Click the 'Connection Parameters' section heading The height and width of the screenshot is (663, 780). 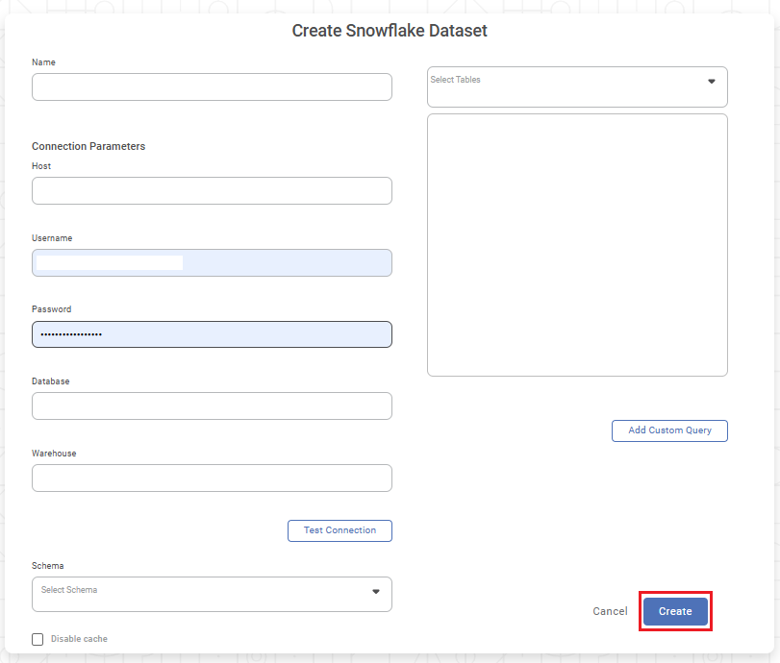(88, 147)
